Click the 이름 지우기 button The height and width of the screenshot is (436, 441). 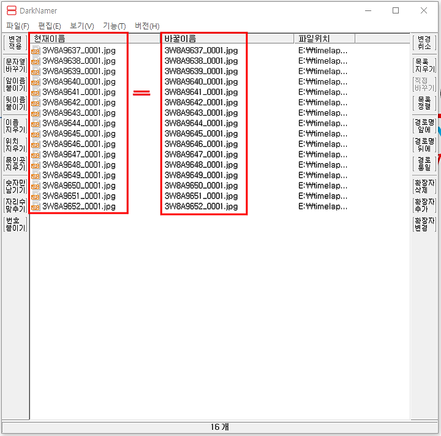point(15,126)
